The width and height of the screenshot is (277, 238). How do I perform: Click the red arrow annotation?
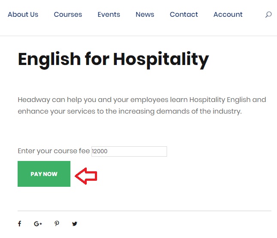86,176
